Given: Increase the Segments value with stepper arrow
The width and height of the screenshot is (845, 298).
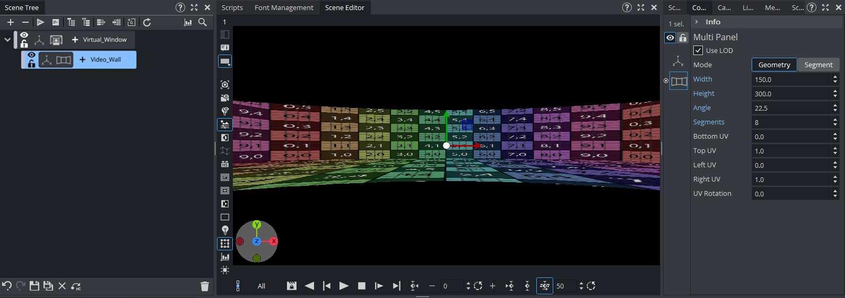Looking at the screenshot, I should pyautogui.click(x=835, y=120).
